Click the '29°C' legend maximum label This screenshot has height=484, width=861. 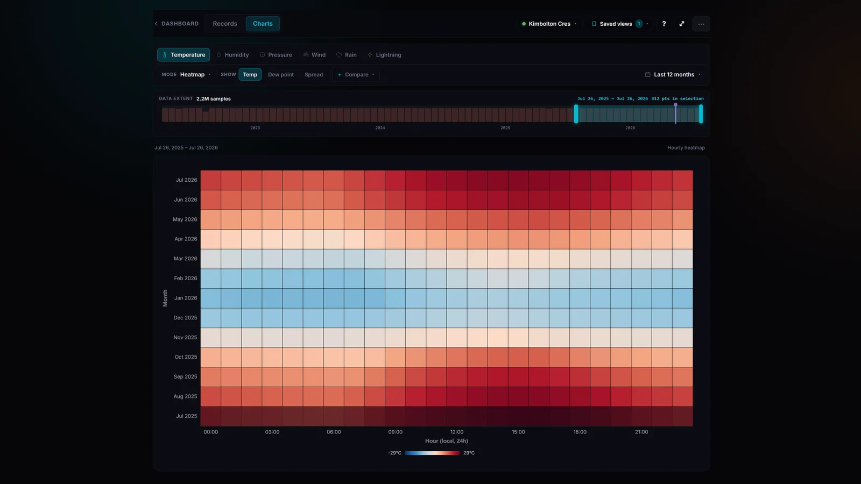pos(469,453)
